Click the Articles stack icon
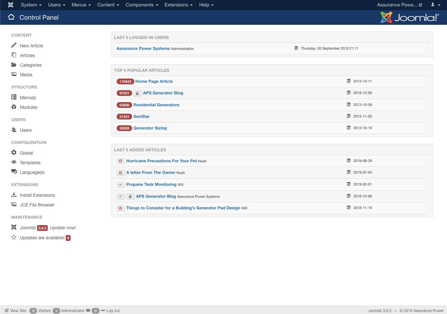The image size is (447, 314). [x=14, y=55]
